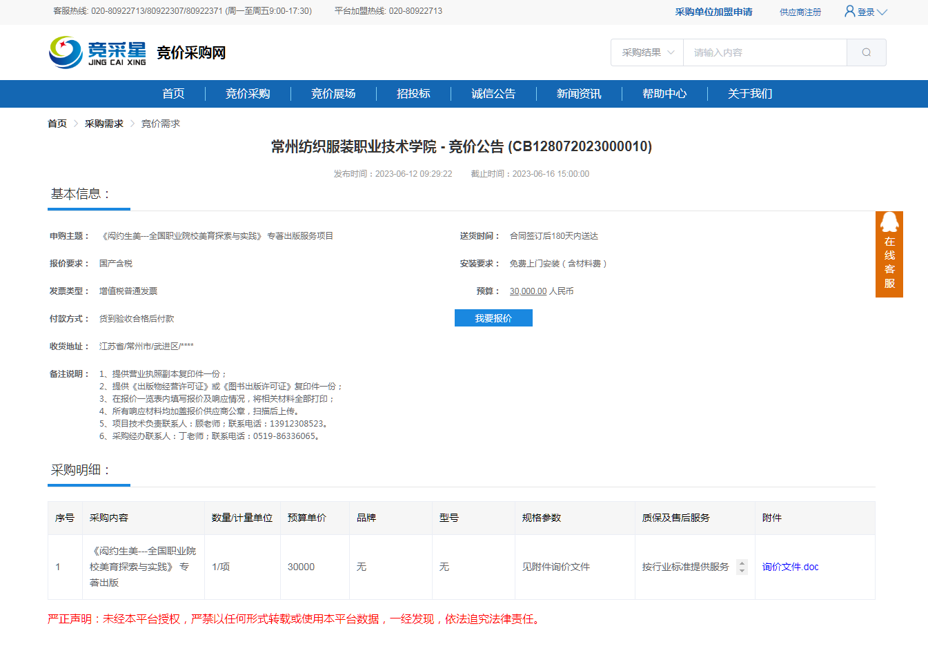The image size is (928, 653).
Task: Click the 采购需求 breadcrumb link
Action: click(x=103, y=124)
